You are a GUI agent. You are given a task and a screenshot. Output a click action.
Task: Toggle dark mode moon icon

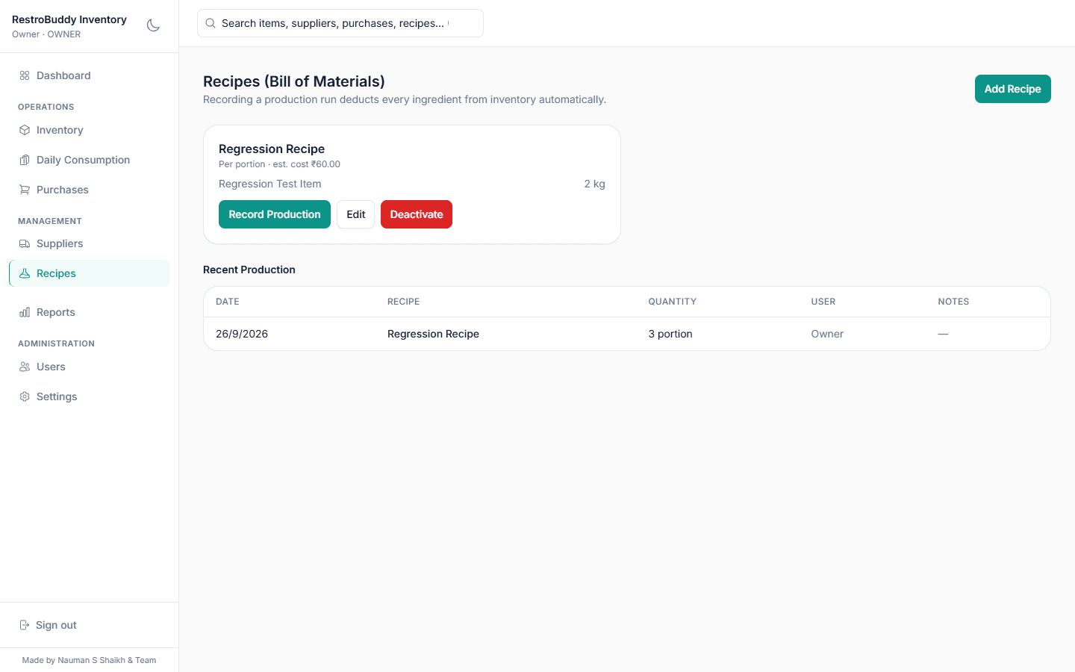click(153, 25)
